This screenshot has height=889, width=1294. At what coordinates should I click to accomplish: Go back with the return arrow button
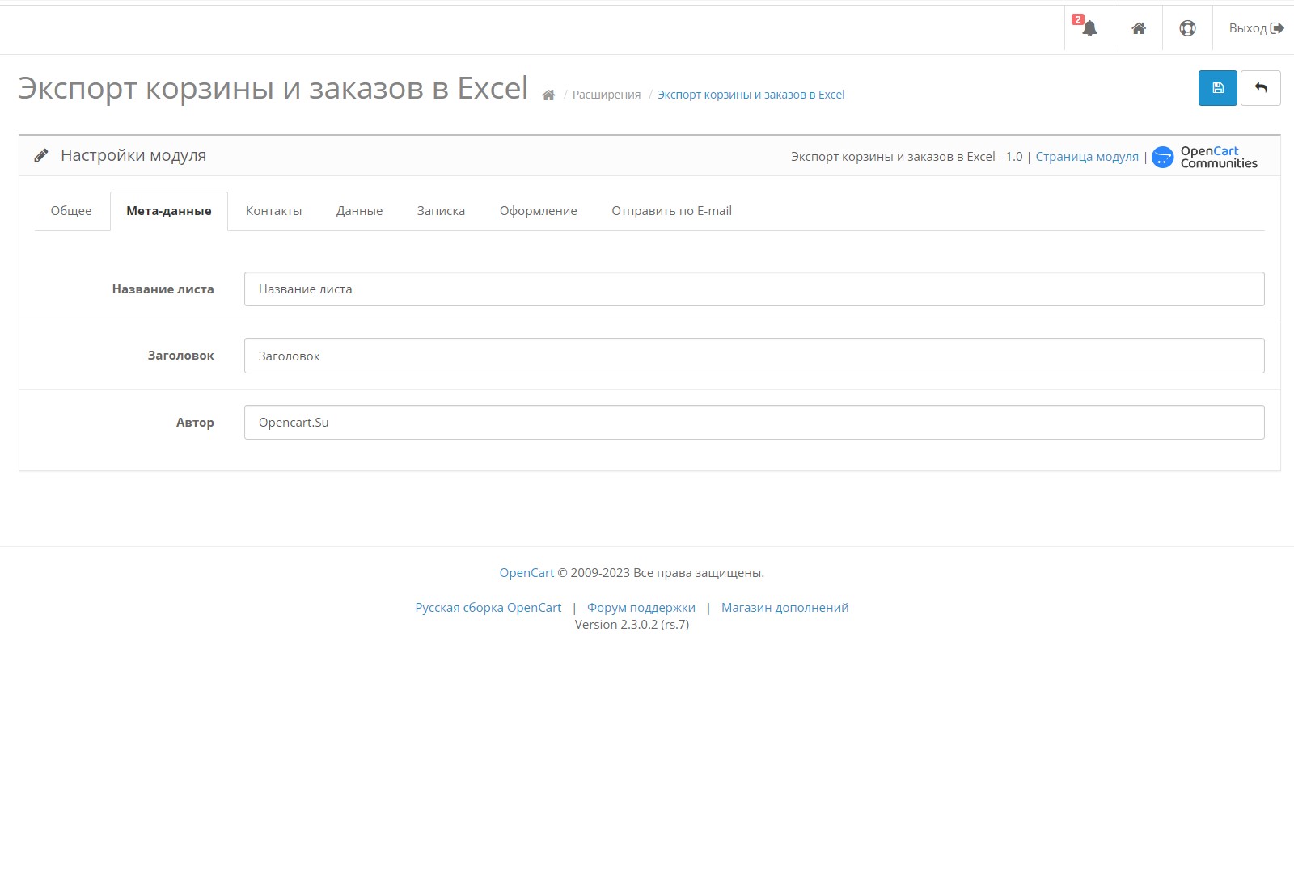pyautogui.click(x=1261, y=88)
